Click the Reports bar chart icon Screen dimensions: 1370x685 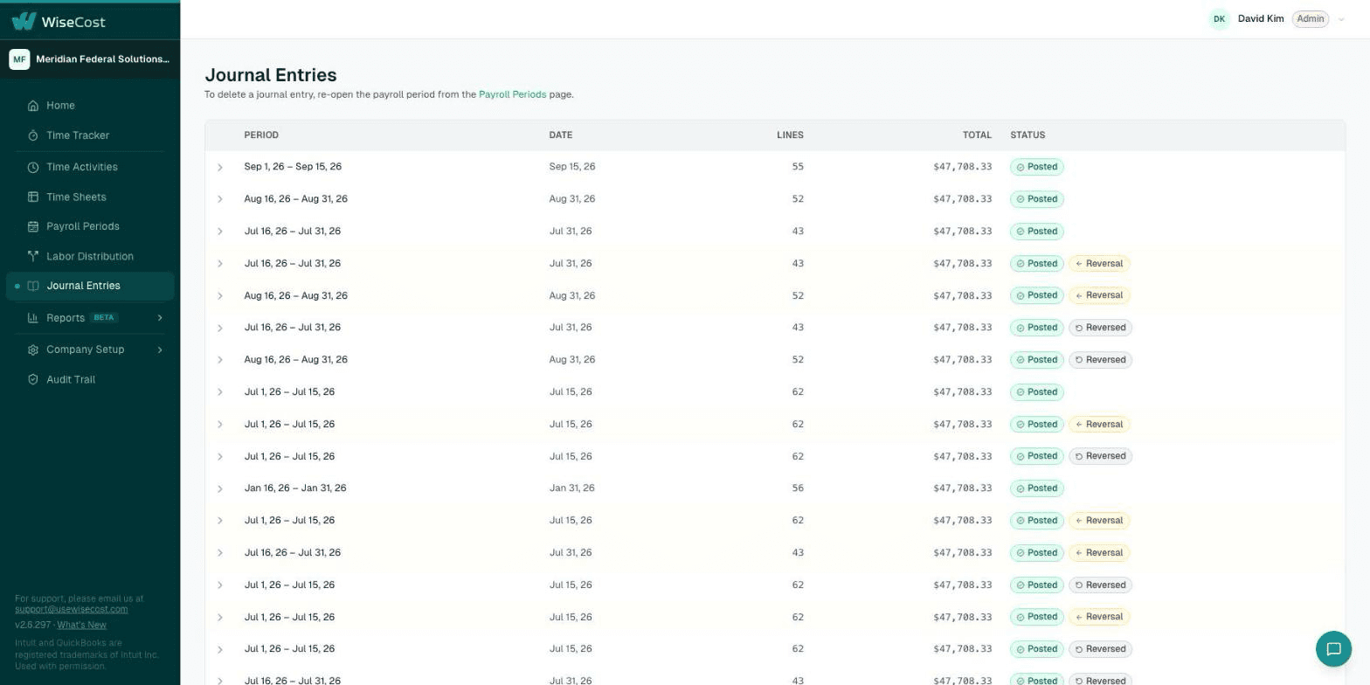click(x=33, y=318)
